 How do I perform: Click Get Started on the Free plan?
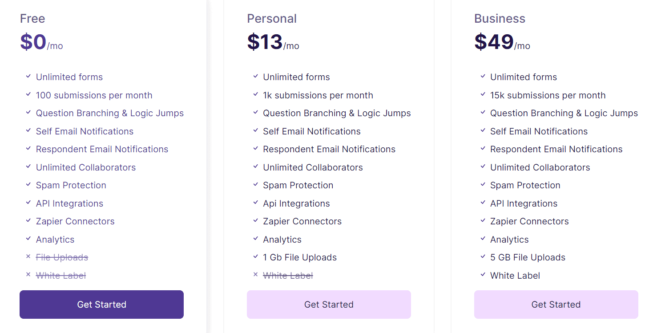pyautogui.click(x=101, y=304)
